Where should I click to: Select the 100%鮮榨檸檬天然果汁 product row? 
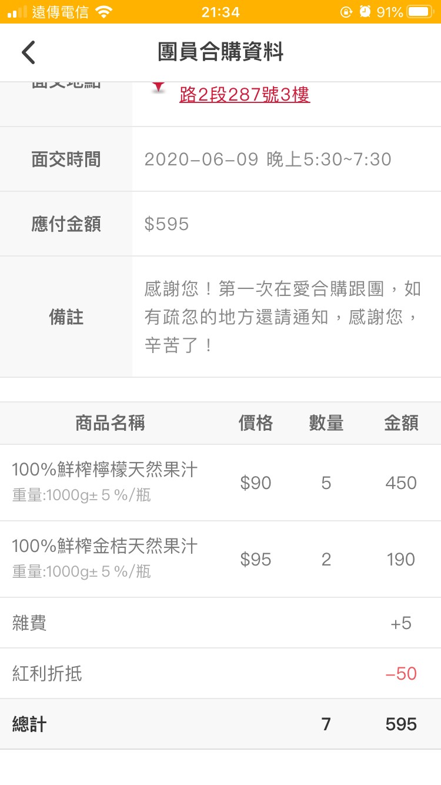tap(220, 483)
